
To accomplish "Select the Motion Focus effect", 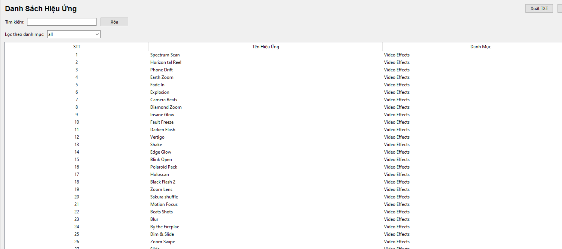I will 164,204.
